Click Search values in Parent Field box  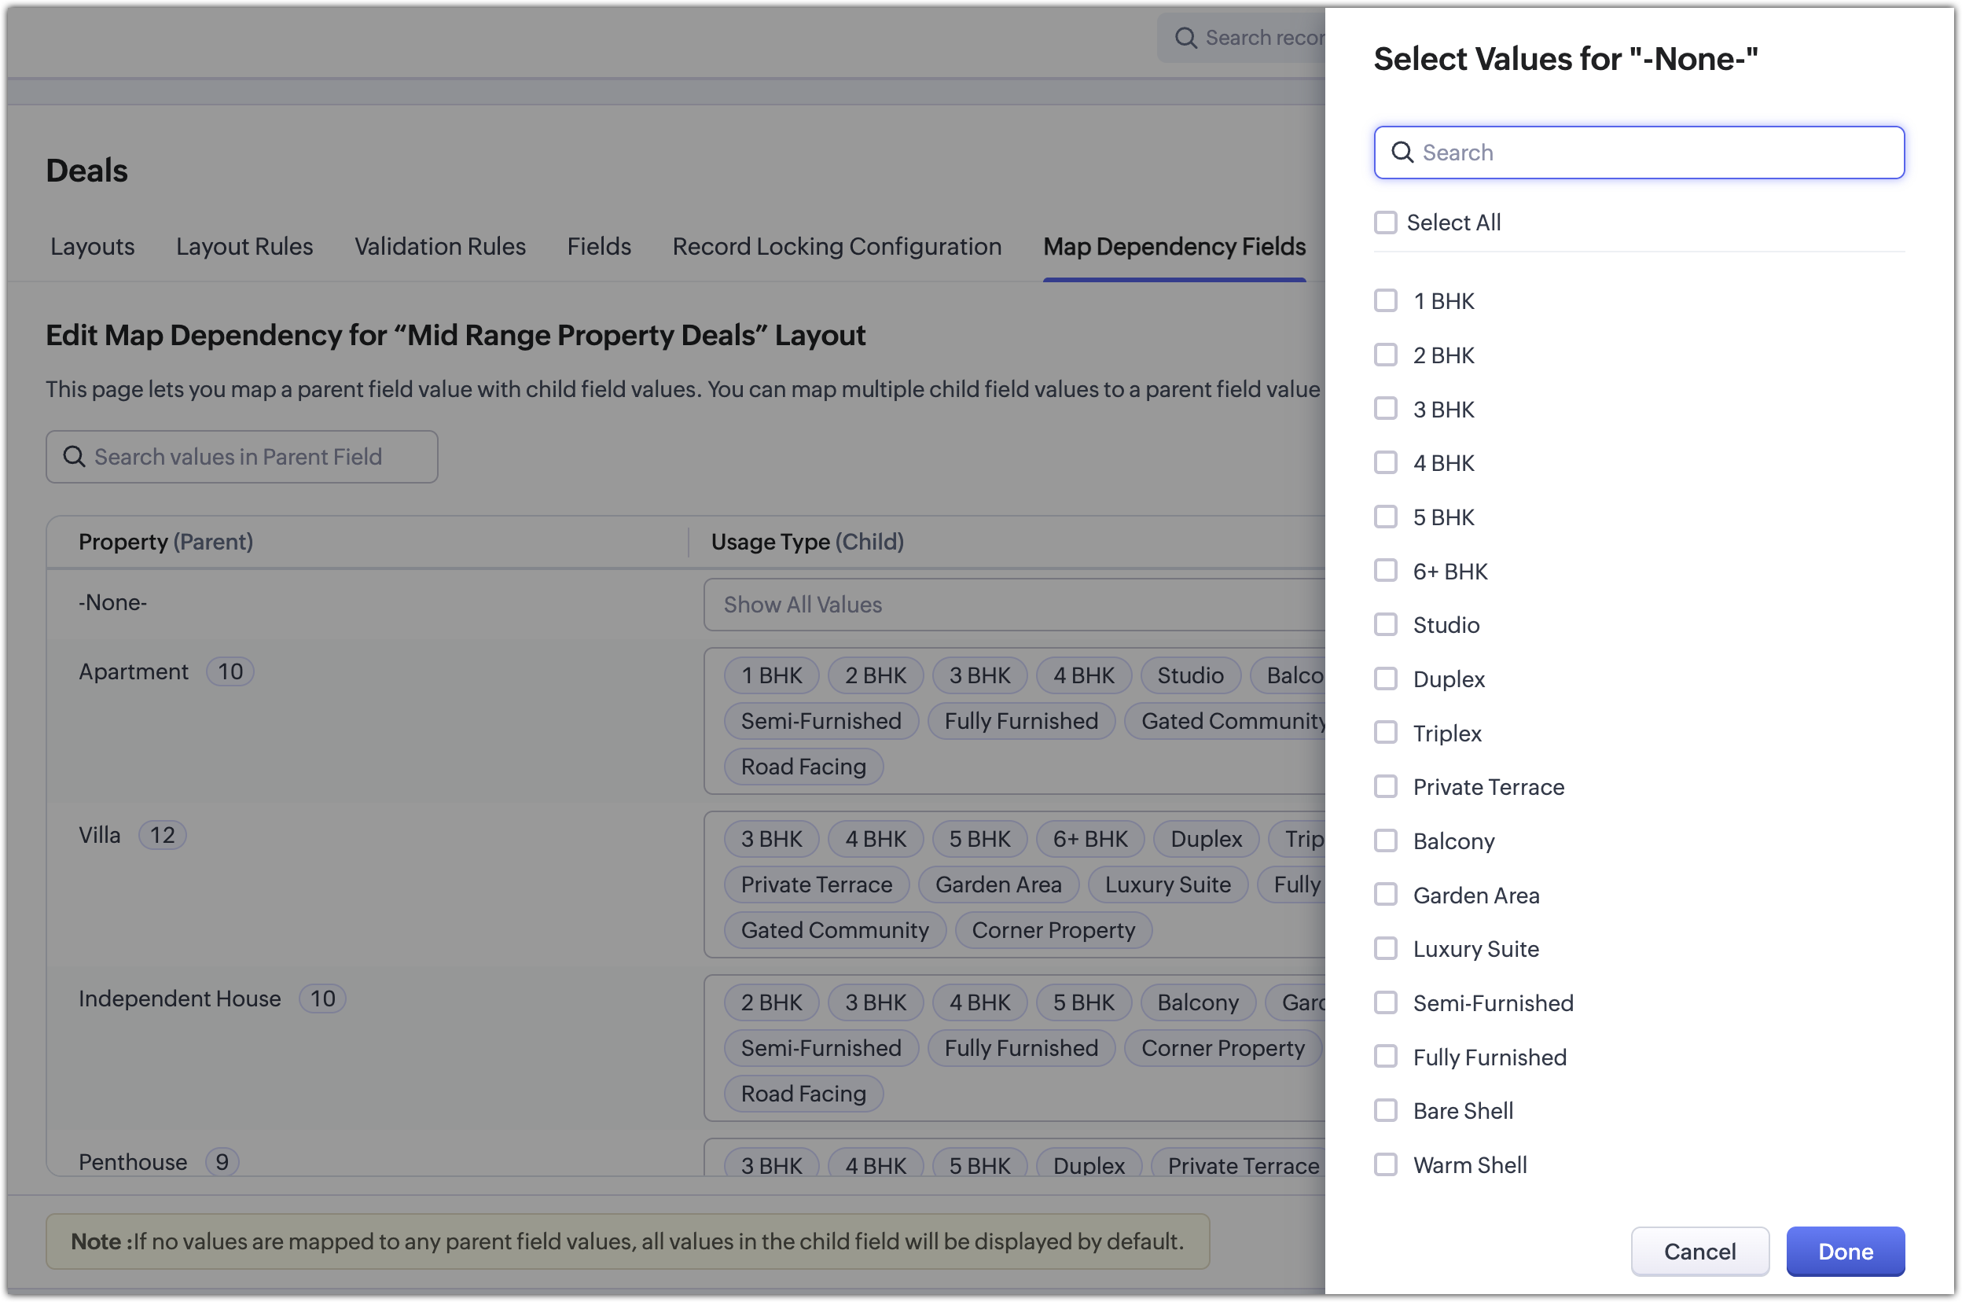pyautogui.click(x=249, y=457)
